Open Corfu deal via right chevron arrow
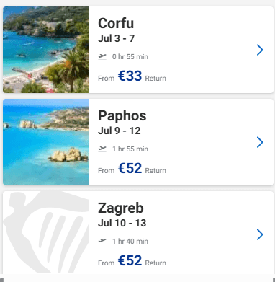The image size is (275, 282). pyautogui.click(x=260, y=50)
